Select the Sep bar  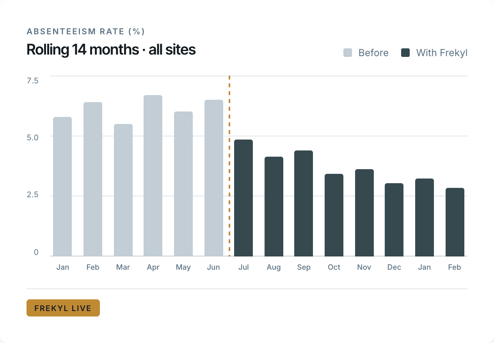(x=304, y=203)
